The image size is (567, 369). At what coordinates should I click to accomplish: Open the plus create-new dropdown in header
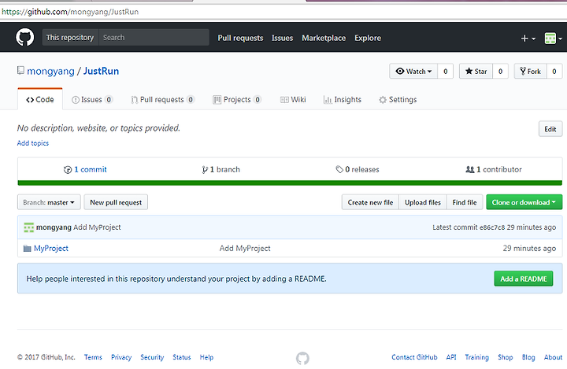click(528, 38)
